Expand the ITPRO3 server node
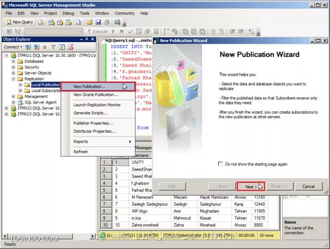 pos(6,114)
